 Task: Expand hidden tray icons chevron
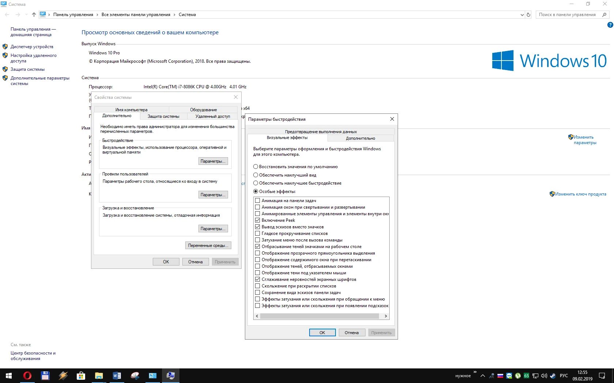(x=483, y=376)
